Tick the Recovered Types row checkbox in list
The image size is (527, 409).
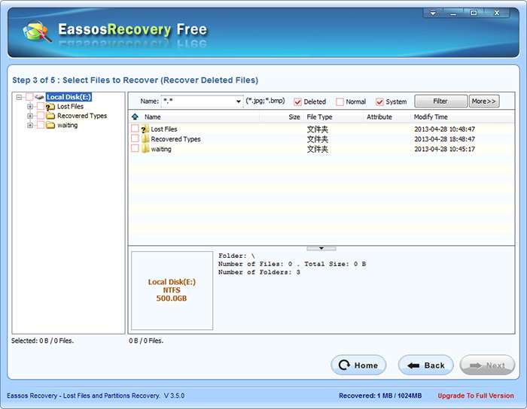point(135,138)
